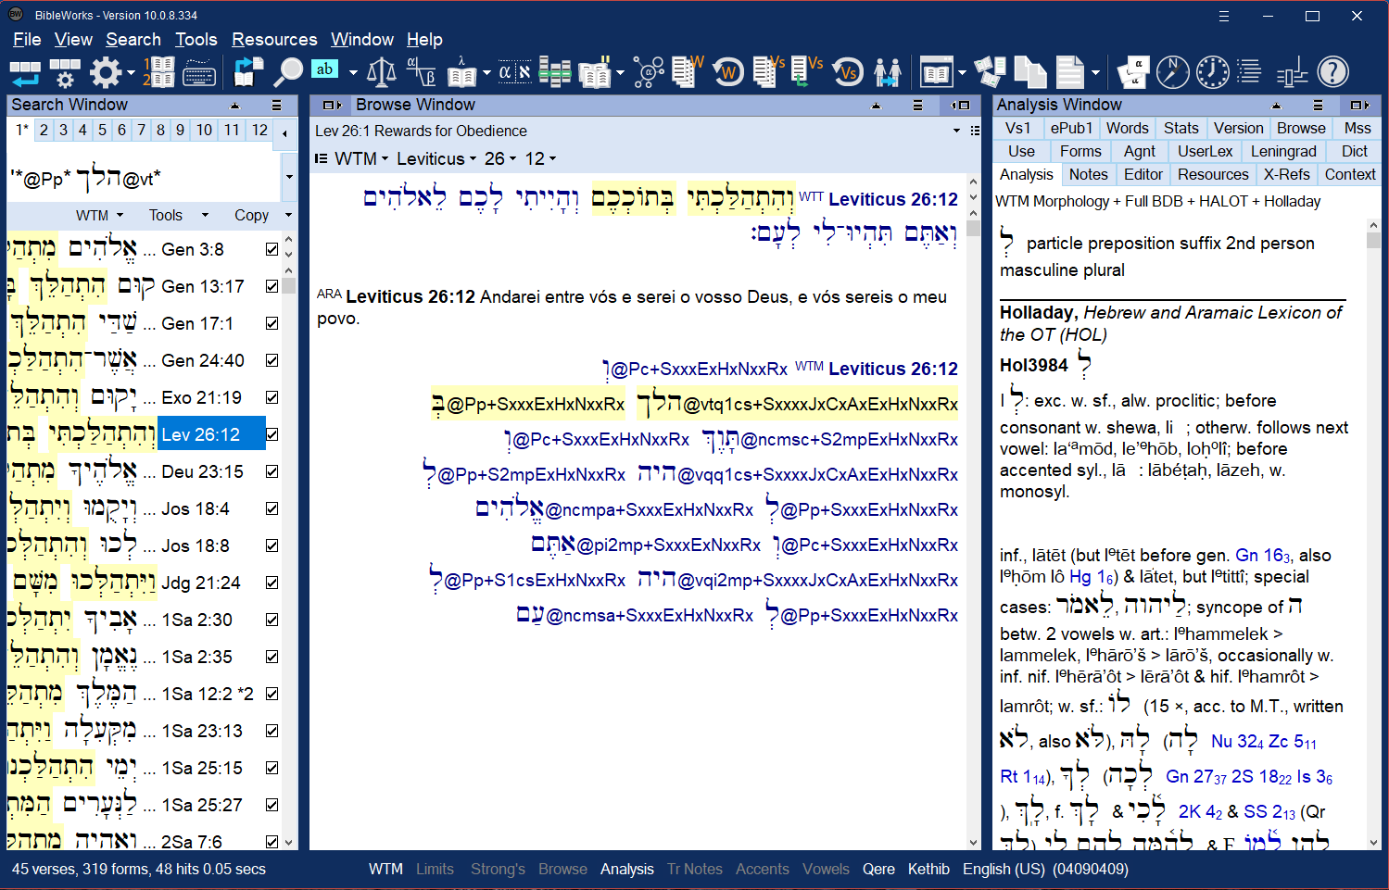Click the keyboard icon in toolbar
Image resolution: width=1389 pixels, height=890 pixels.
pos(199,72)
